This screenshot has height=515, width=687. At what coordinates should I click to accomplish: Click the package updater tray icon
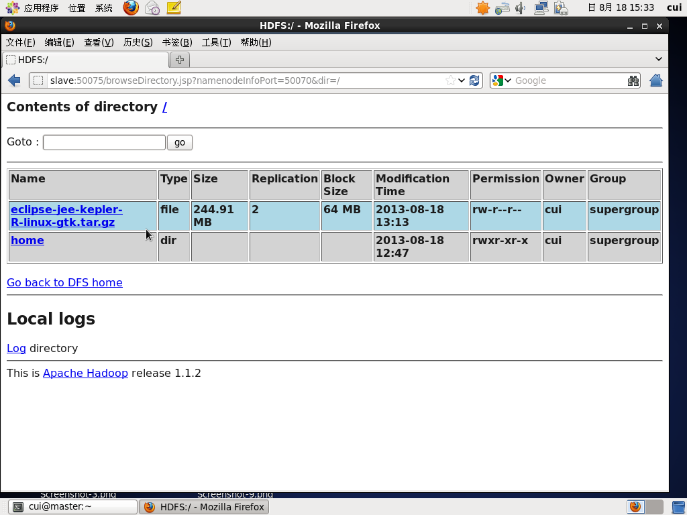[x=561, y=8]
